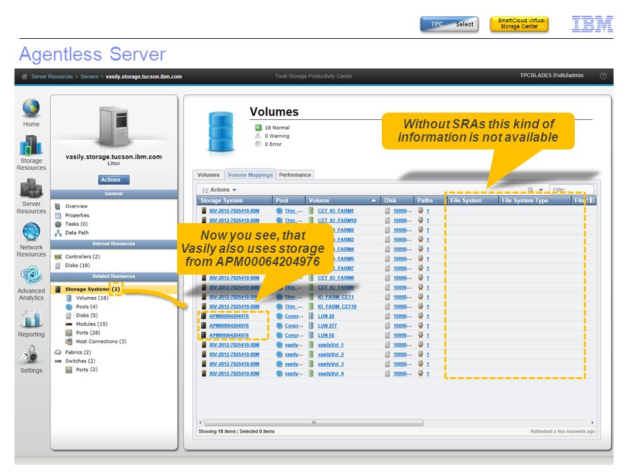The width and height of the screenshot is (632, 474).
Task: Click the Server Resources breadcrumb link
Action: (x=52, y=76)
